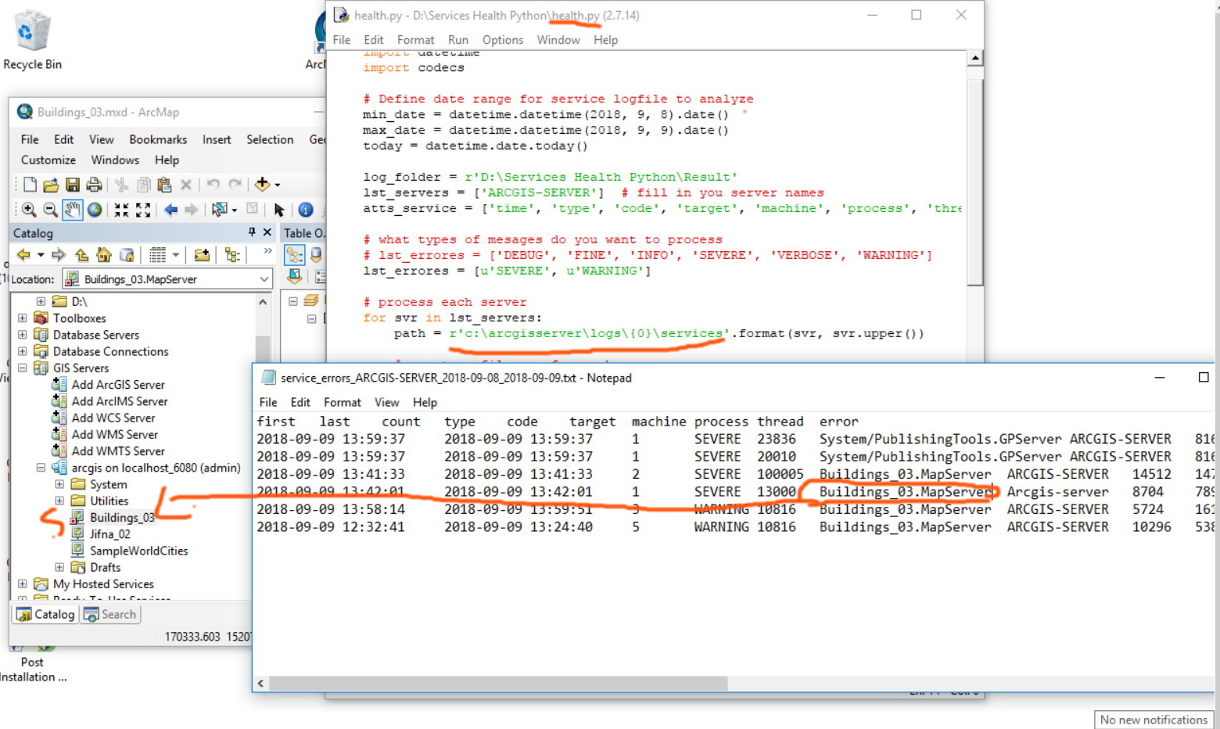Open the Location combo box dropdown
1220x729 pixels.
coord(264,279)
